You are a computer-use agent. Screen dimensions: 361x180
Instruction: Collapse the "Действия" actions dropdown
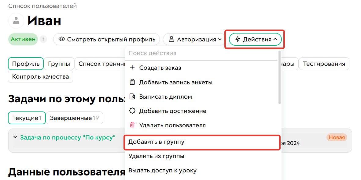click(x=255, y=39)
